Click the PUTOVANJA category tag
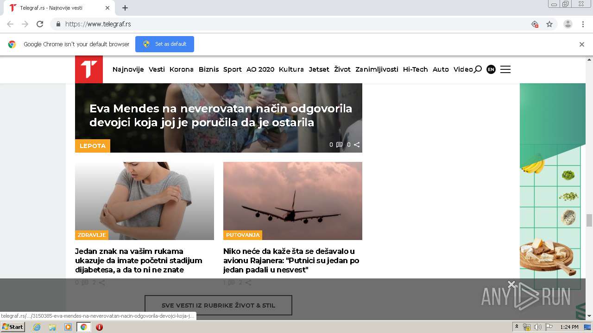 243,235
